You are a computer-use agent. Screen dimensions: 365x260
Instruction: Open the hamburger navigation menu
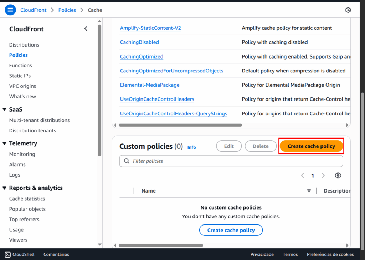[x=10, y=10]
